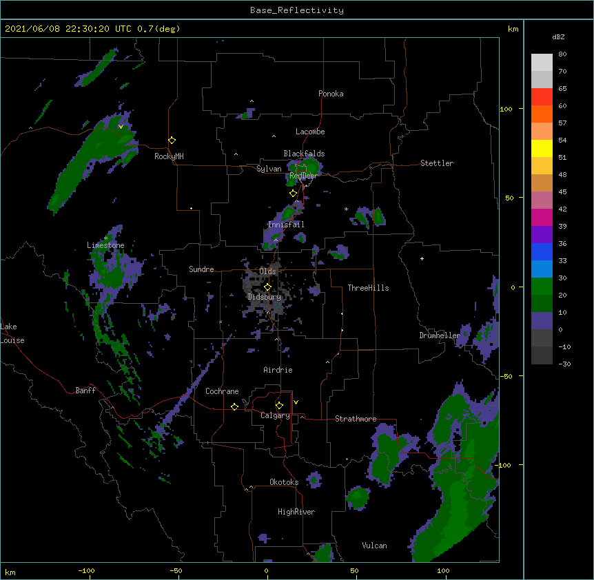Viewport: 594px width, 580px height.
Task: Click the yellow diamond marker south of RedDeer
Action: click(294, 194)
